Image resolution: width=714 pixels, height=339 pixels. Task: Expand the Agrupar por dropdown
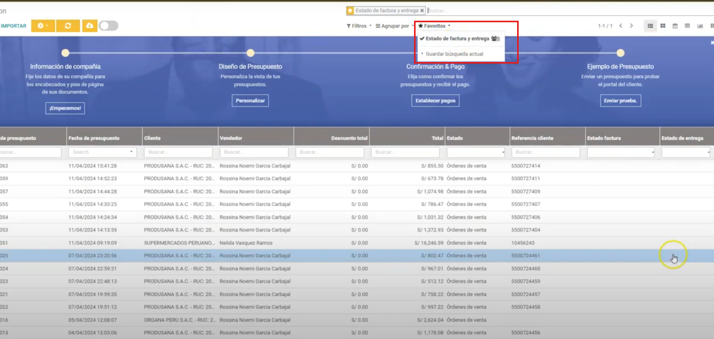click(x=395, y=26)
